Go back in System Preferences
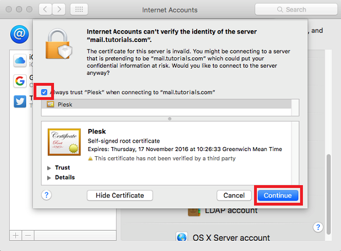The width and height of the screenshot is (341, 251). (45, 9)
